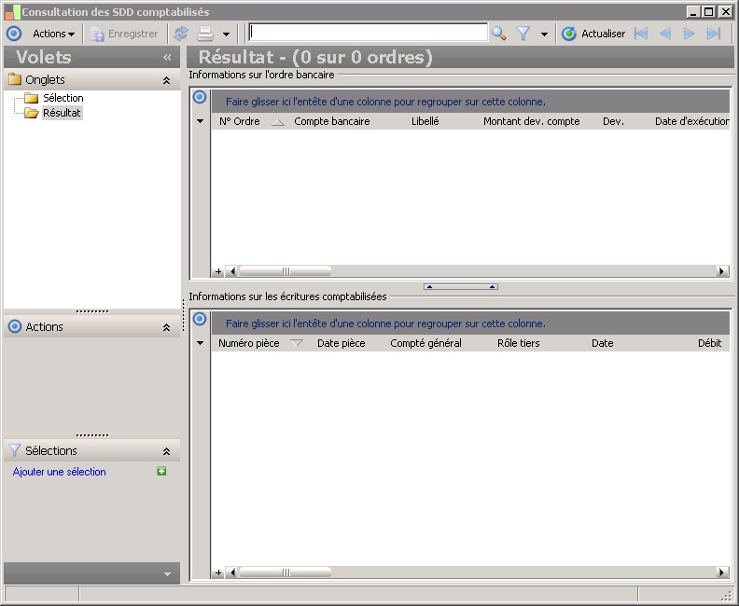Click the blue circle icon beside the toolbar Actions menu
This screenshot has width=739, height=606.
point(14,34)
